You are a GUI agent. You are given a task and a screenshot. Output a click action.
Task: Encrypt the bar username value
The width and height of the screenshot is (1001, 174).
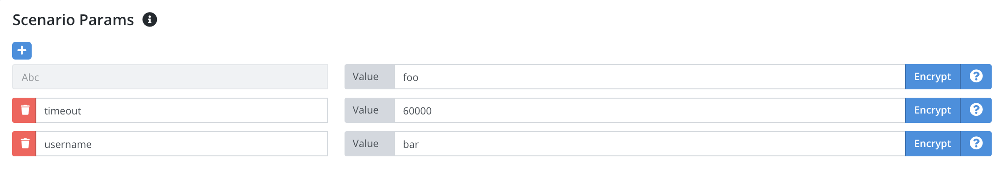tap(933, 144)
